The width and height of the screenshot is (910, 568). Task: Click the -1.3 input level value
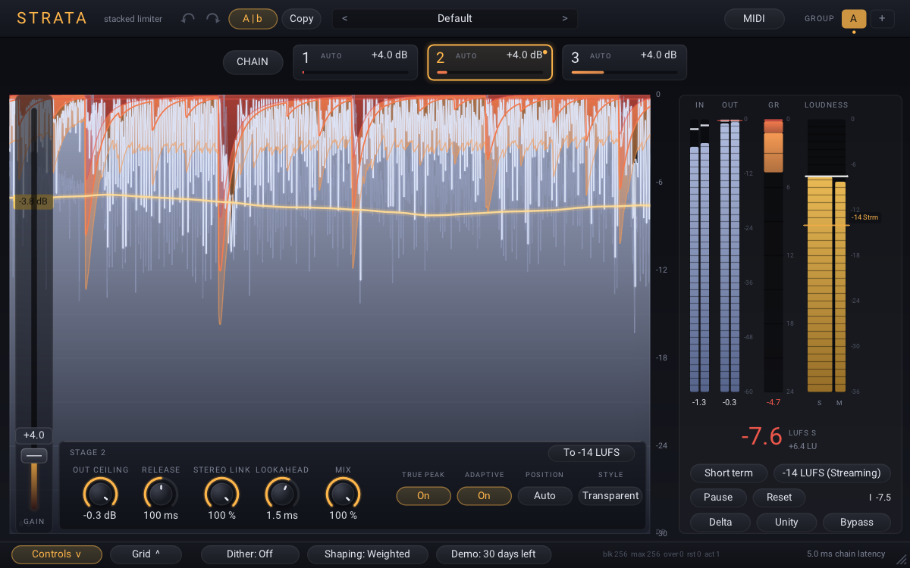(699, 402)
